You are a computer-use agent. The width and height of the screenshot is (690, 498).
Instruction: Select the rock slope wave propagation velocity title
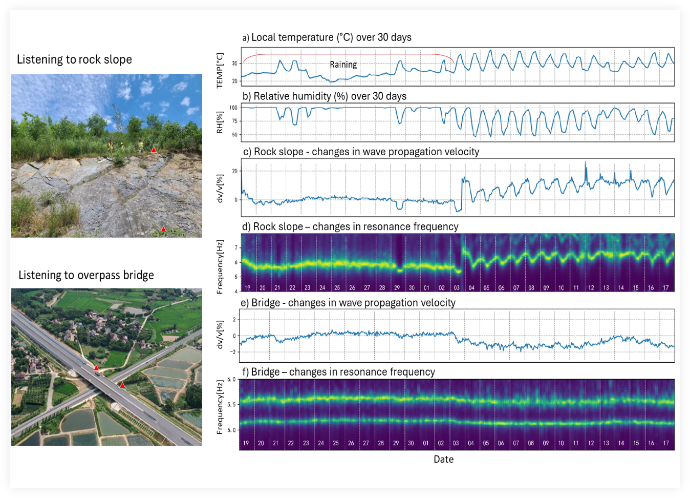[x=361, y=152]
